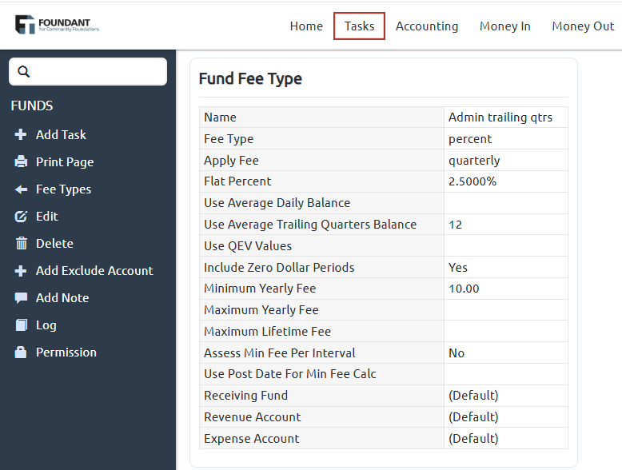Screen dimensions: 622x470
Task: Click the 'Assess Min Fee Per Interval' label
Action: tap(280, 353)
